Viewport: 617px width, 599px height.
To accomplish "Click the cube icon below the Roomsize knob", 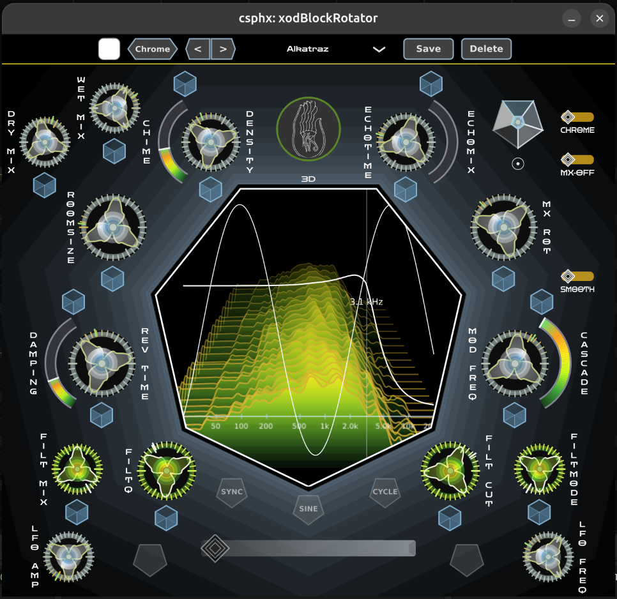I will pos(112,279).
